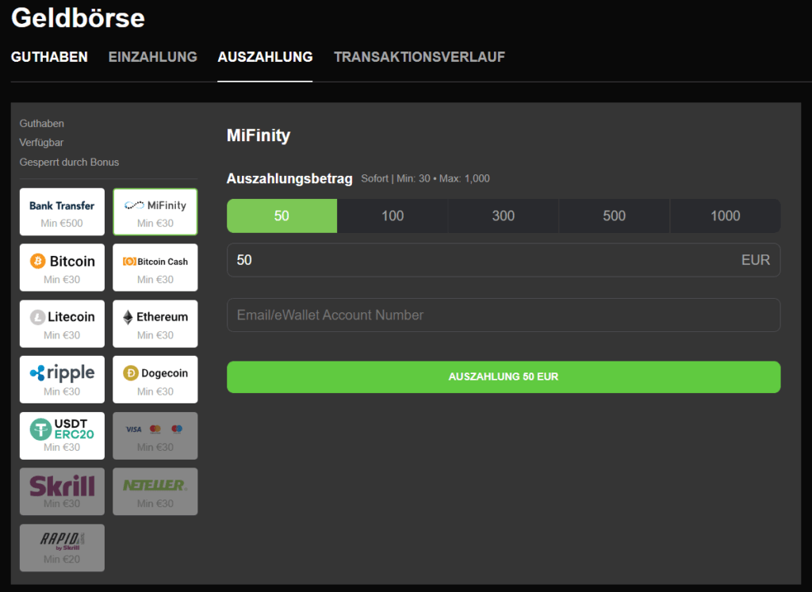The image size is (812, 592).
Task: Select the 1000 preset amount
Action: 725,216
